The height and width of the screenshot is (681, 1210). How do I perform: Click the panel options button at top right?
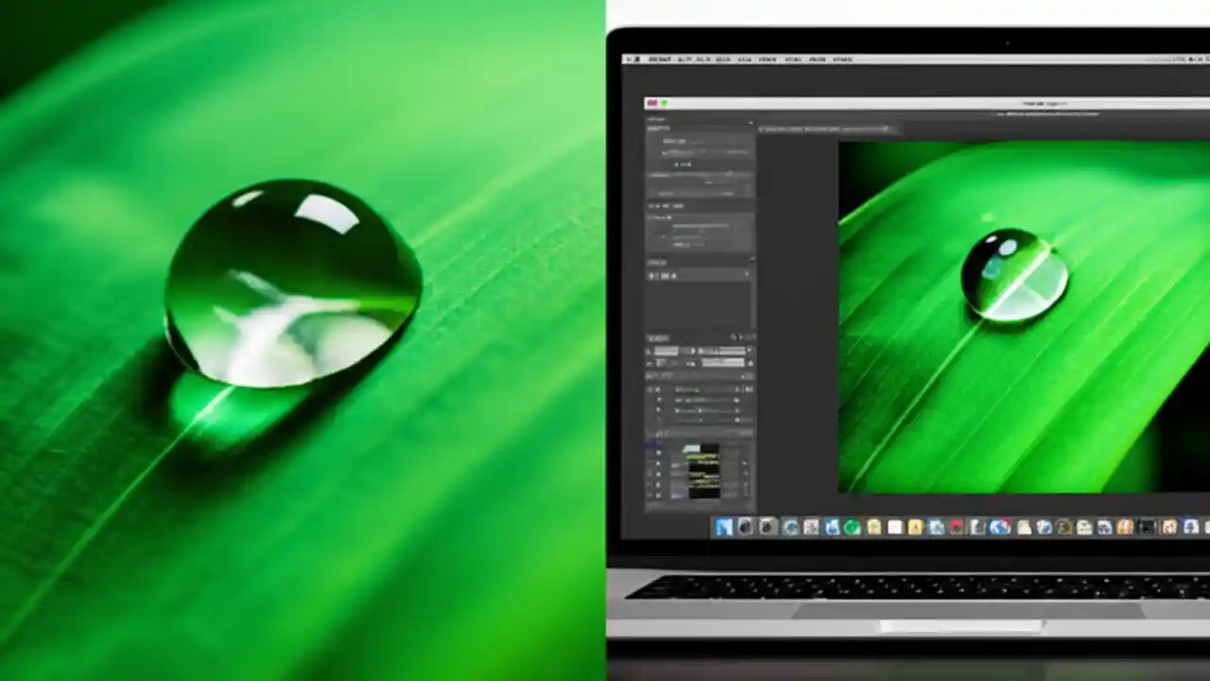tap(750, 338)
